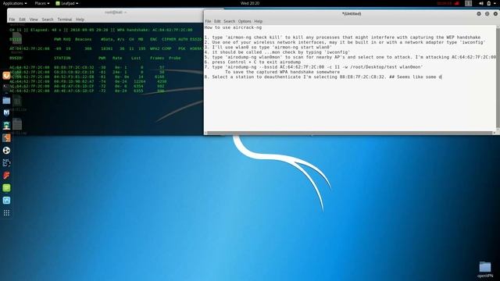The image size is (500, 281).
Task: Minimize the Leafpad Untitled window
Action: 479,14
